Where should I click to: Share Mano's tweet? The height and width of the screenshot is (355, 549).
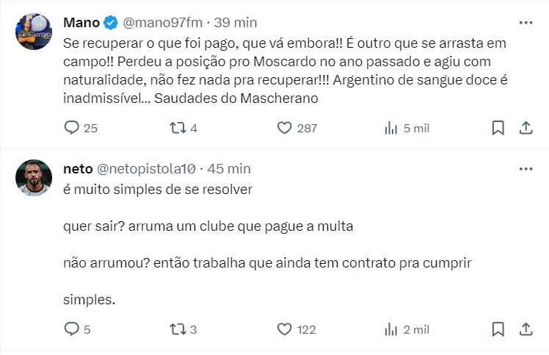tap(526, 128)
